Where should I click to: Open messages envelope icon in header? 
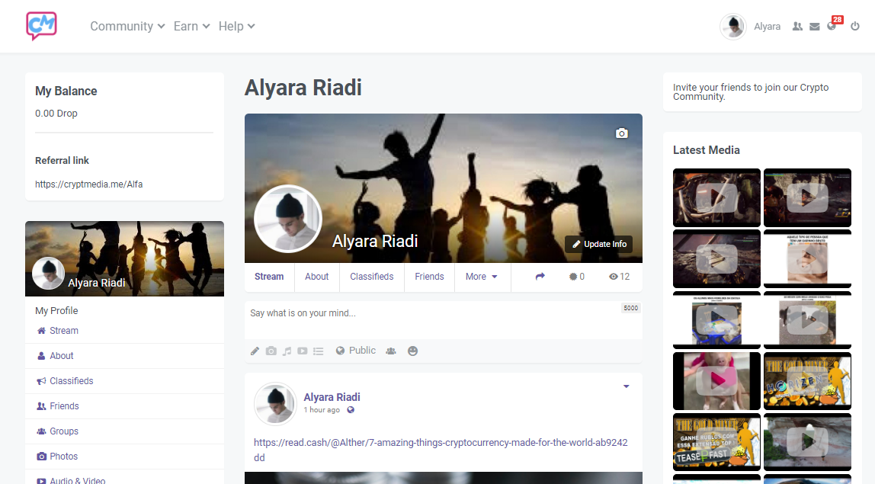click(815, 26)
